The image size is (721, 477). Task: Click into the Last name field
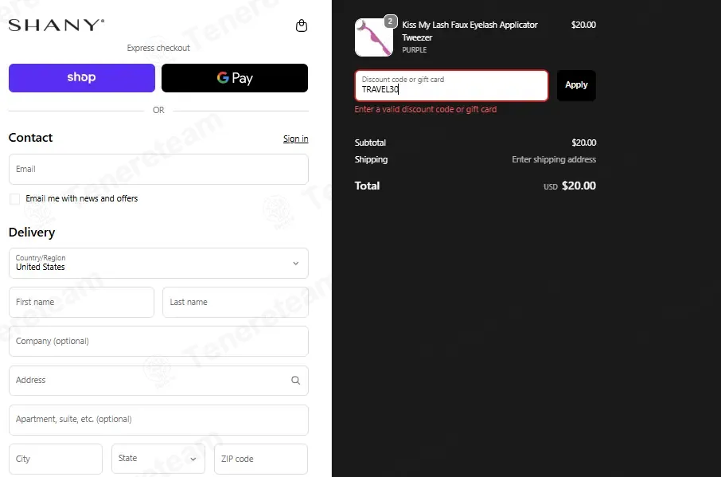236,303
